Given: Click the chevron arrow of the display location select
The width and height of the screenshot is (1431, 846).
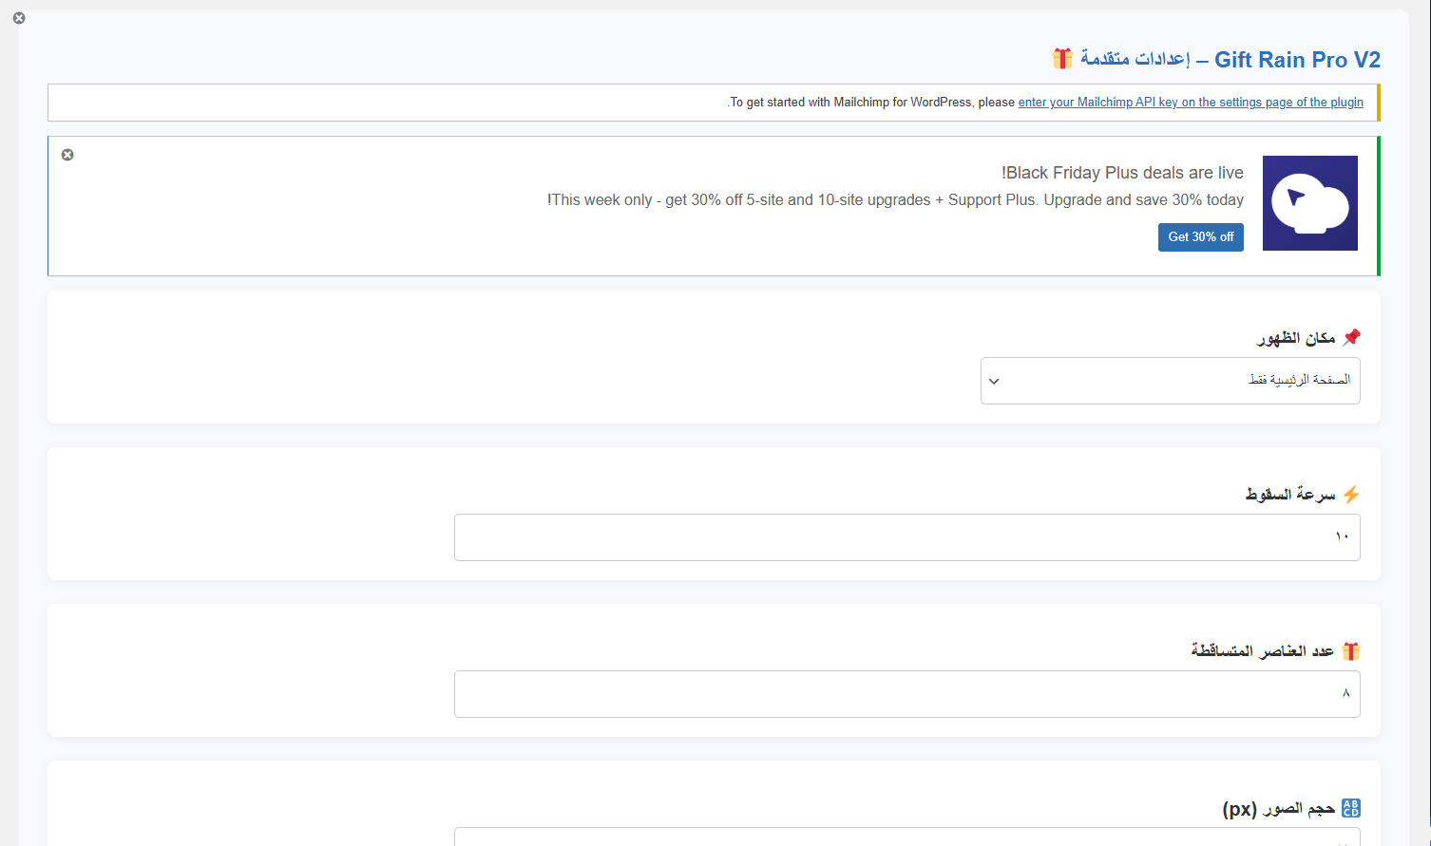Looking at the screenshot, I should point(994,382).
